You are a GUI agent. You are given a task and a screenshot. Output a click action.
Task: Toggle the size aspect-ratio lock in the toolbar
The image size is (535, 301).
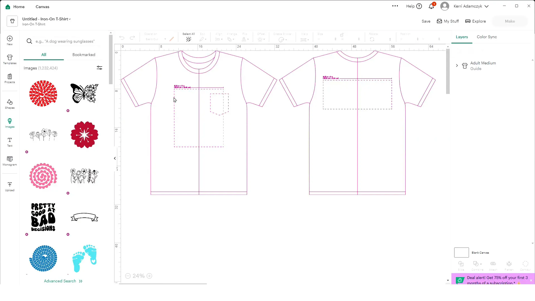point(342,35)
